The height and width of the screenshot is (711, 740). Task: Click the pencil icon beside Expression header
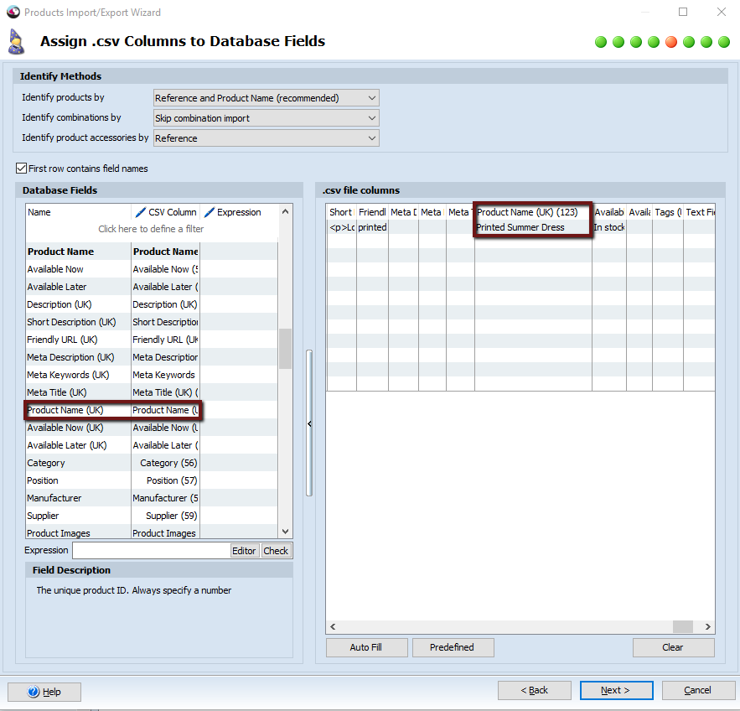210,212
